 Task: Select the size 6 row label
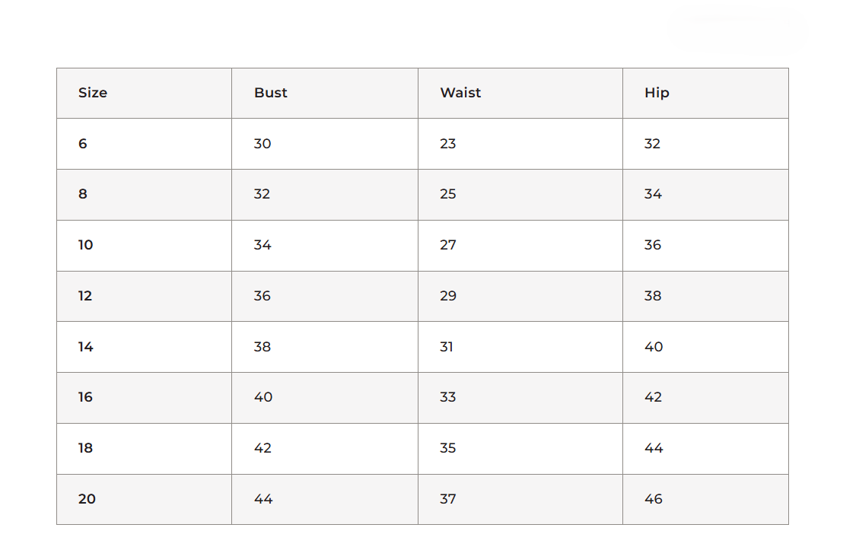click(82, 144)
